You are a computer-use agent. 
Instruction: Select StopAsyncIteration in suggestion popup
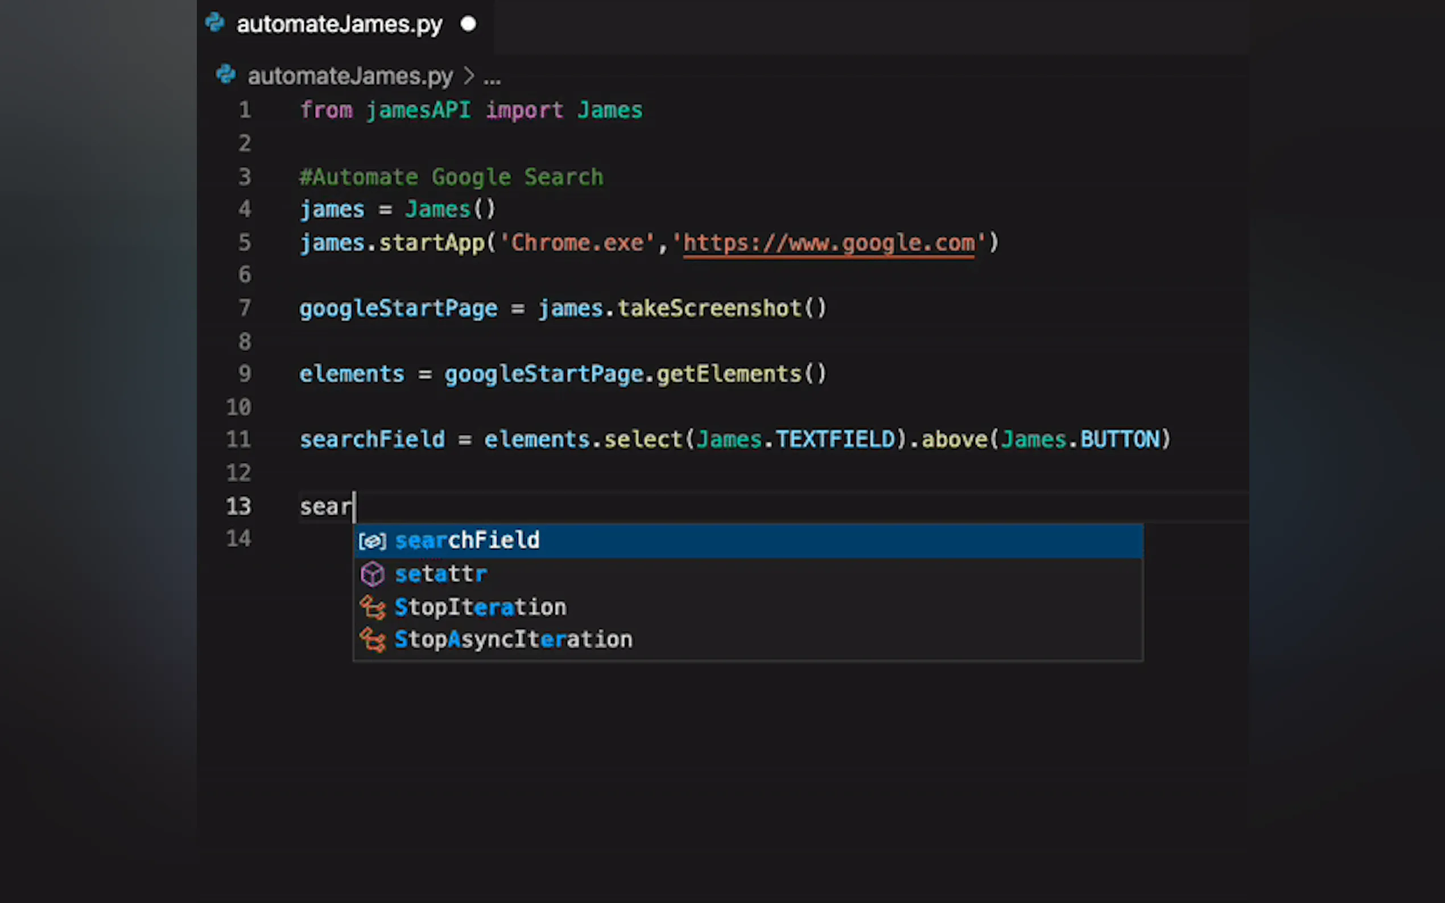pyautogui.click(x=513, y=640)
